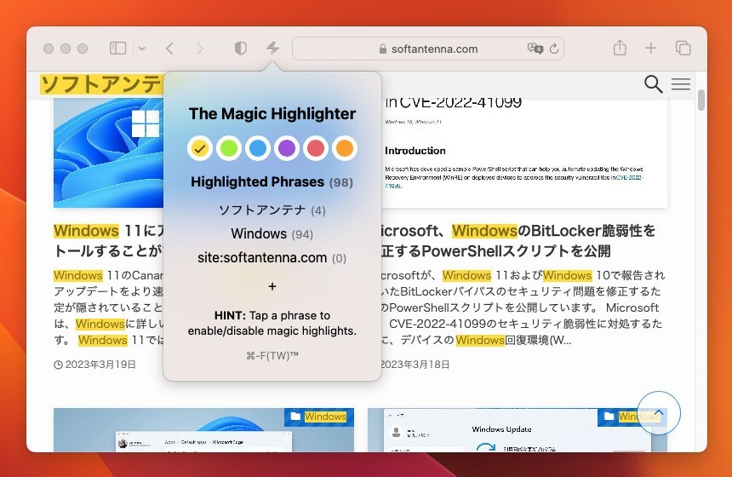This screenshot has width=732, height=477.
Task: Toggle the Safari sidebar button
Action: (x=117, y=48)
